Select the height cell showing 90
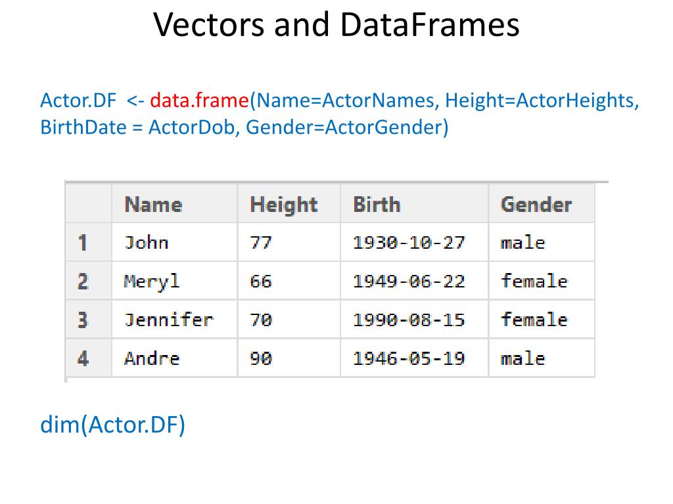This screenshot has height=504, width=673. (261, 358)
